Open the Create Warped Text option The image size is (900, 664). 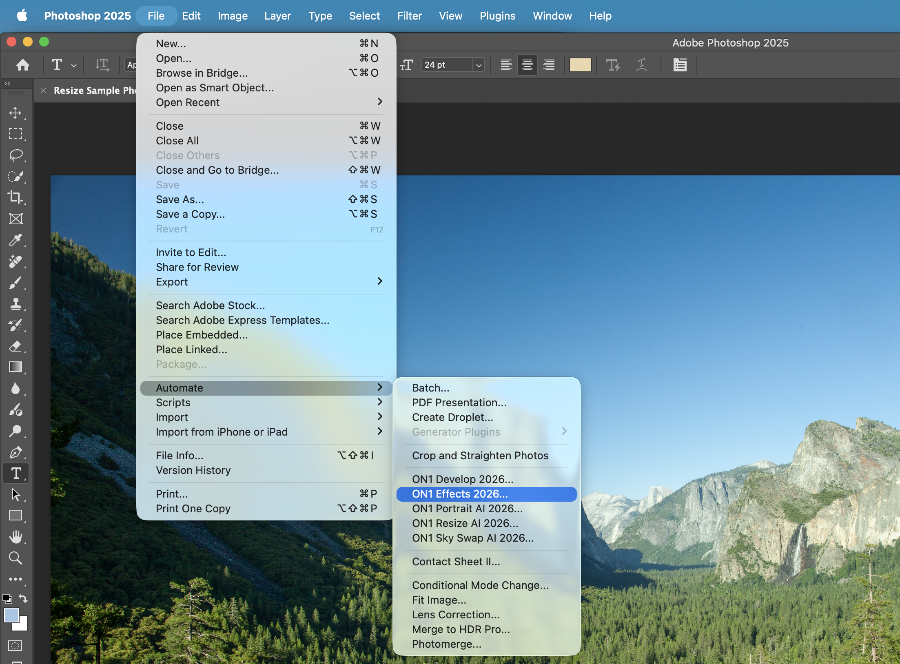pos(642,65)
